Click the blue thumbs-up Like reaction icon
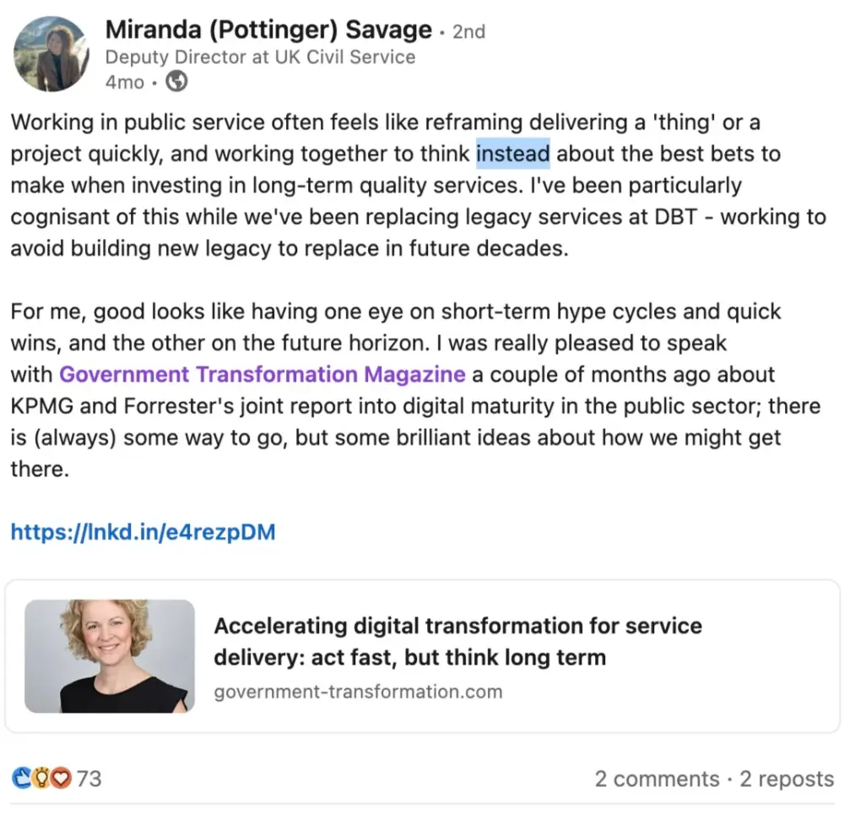The width and height of the screenshot is (844, 820). (x=21, y=778)
